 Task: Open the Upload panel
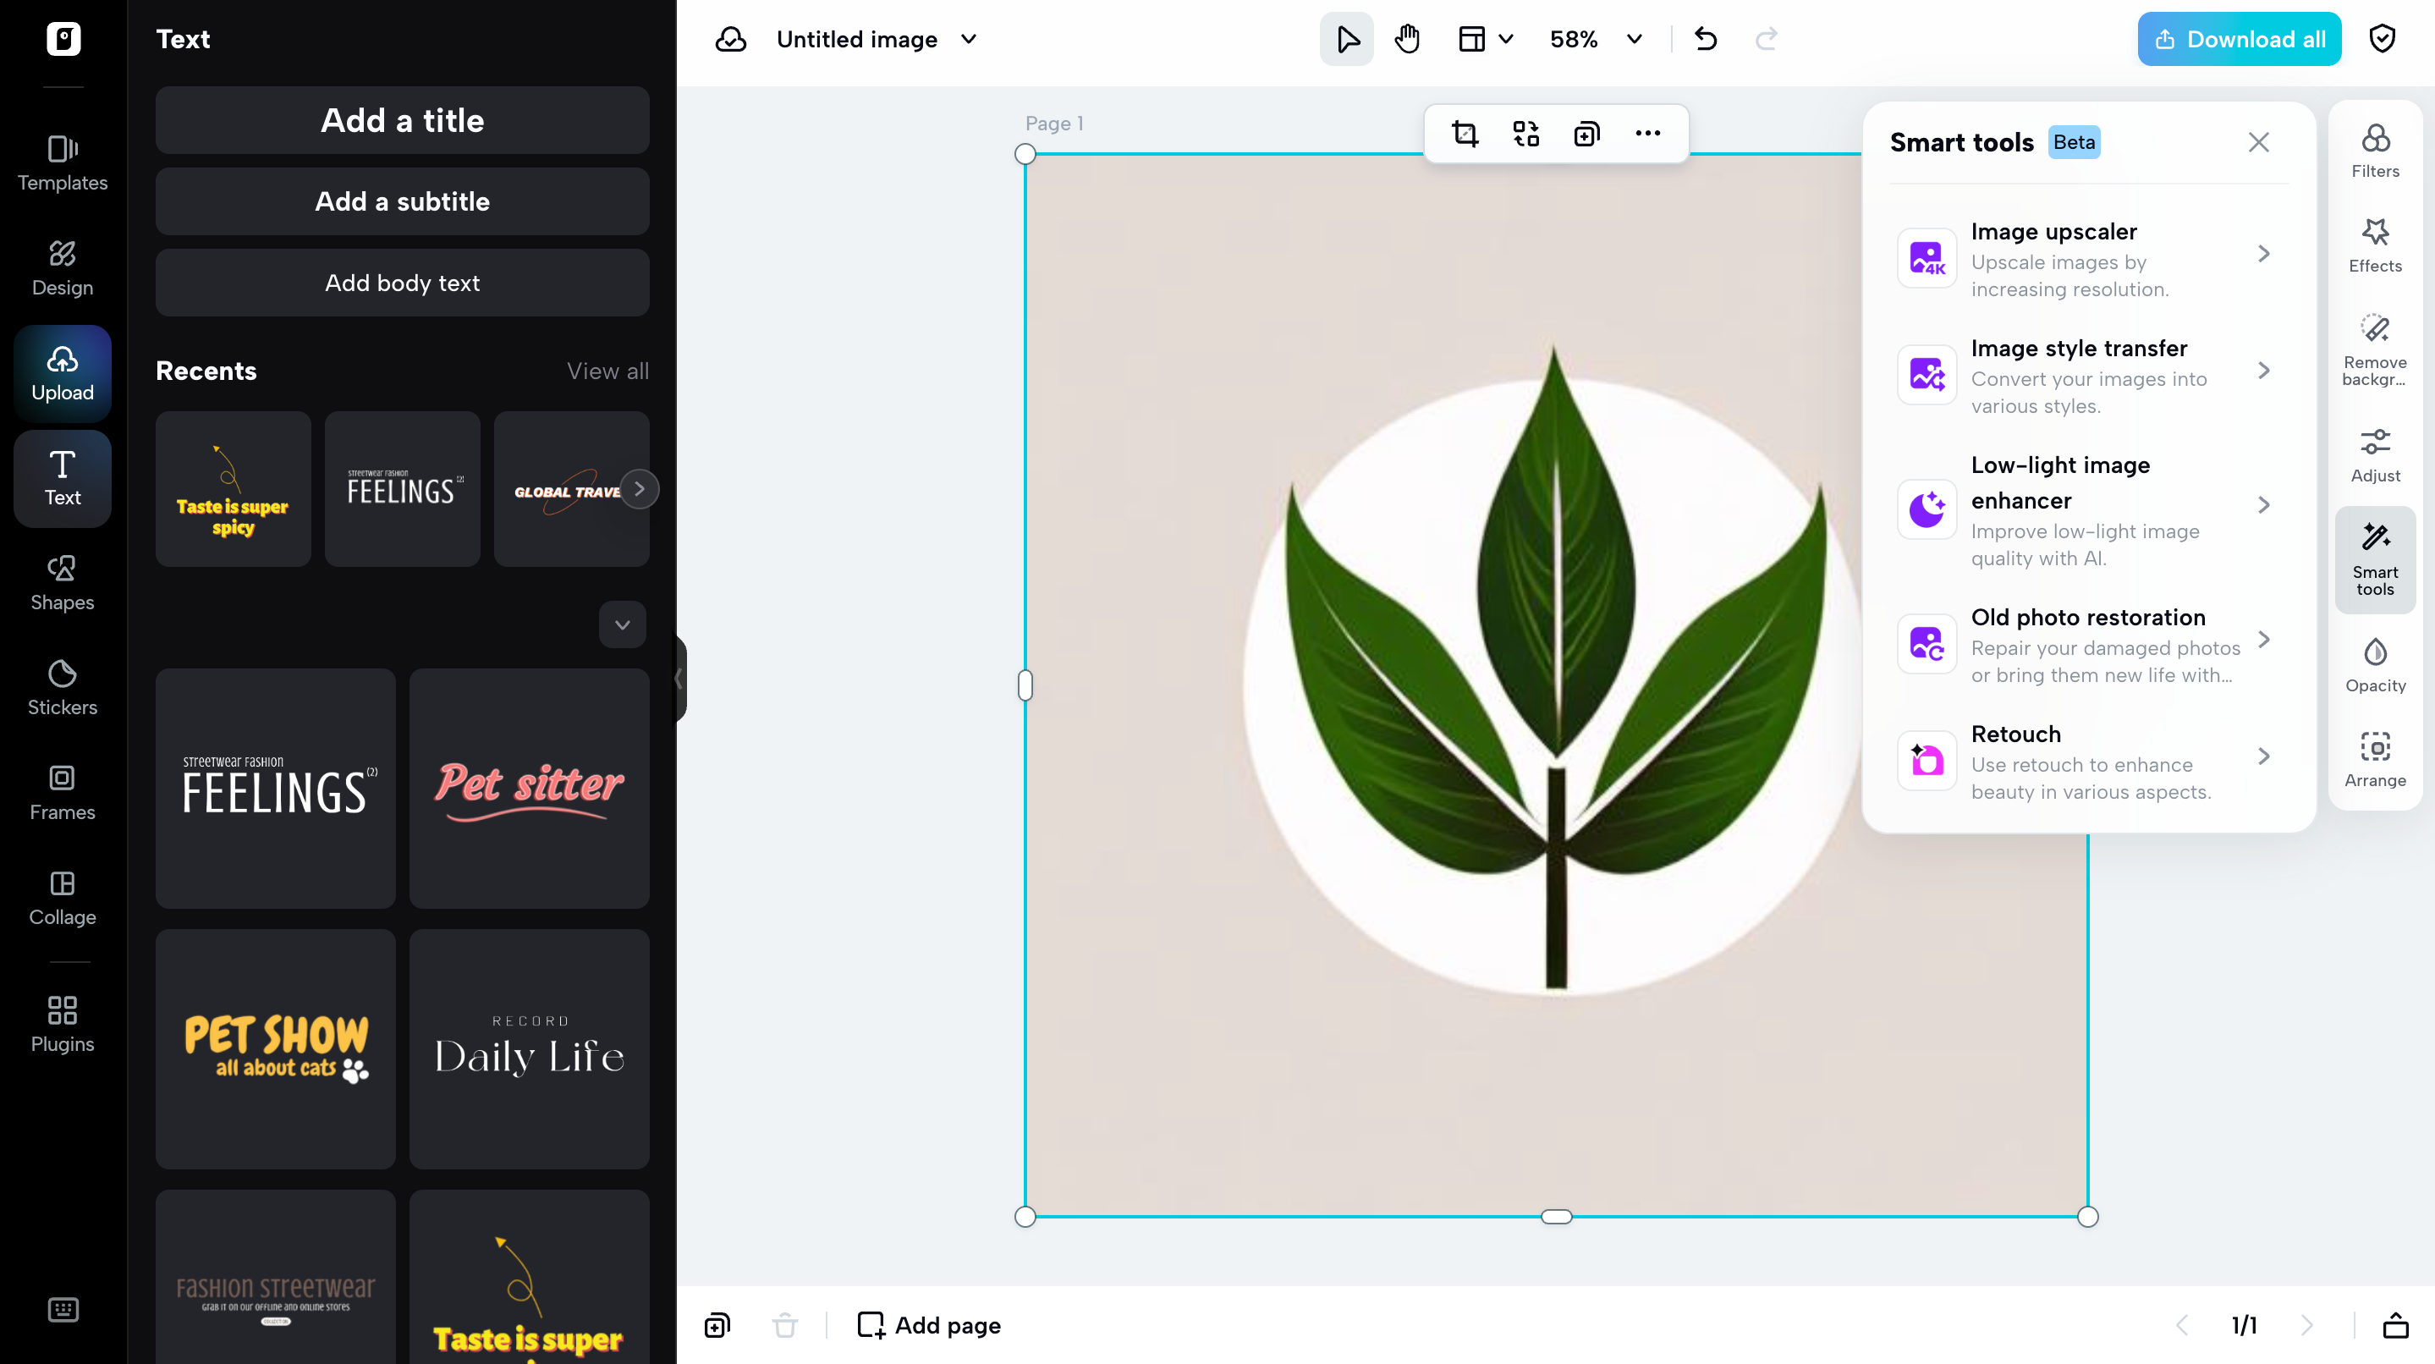[x=63, y=372]
